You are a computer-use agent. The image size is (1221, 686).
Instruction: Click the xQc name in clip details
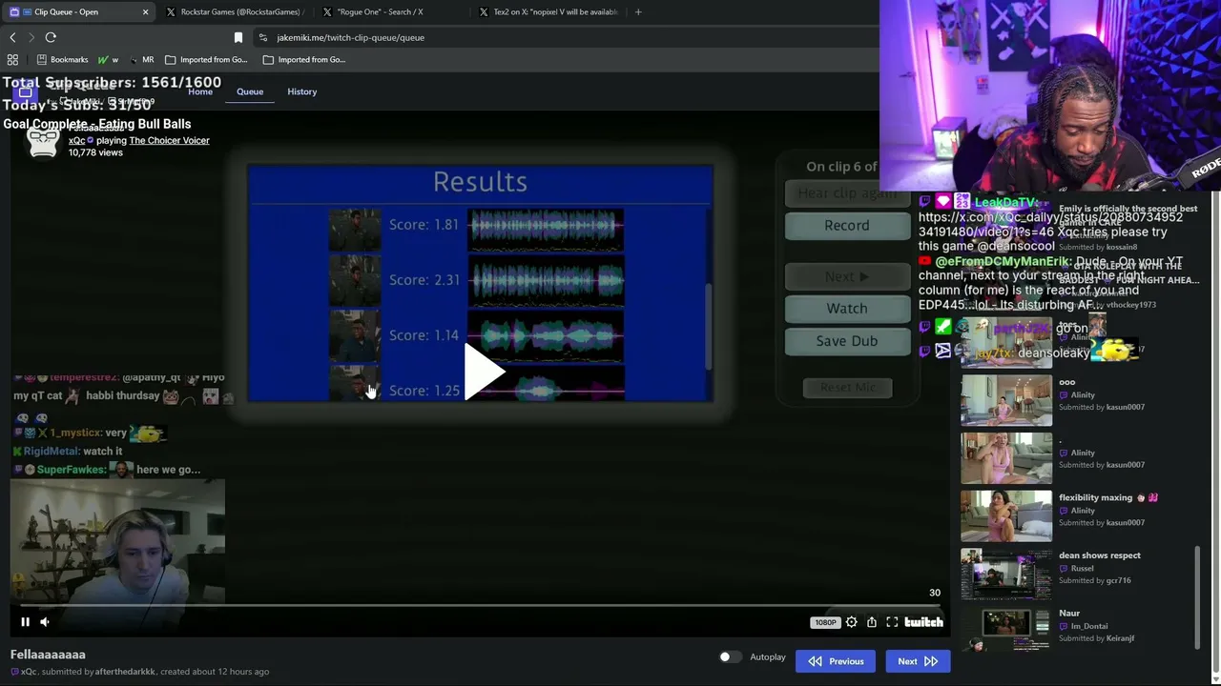(x=29, y=672)
